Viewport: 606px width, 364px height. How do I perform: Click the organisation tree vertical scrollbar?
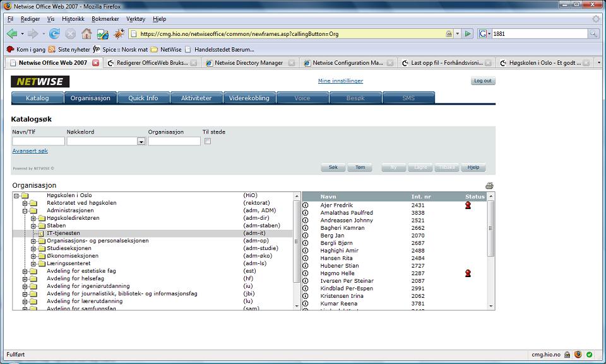pos(297,251)
